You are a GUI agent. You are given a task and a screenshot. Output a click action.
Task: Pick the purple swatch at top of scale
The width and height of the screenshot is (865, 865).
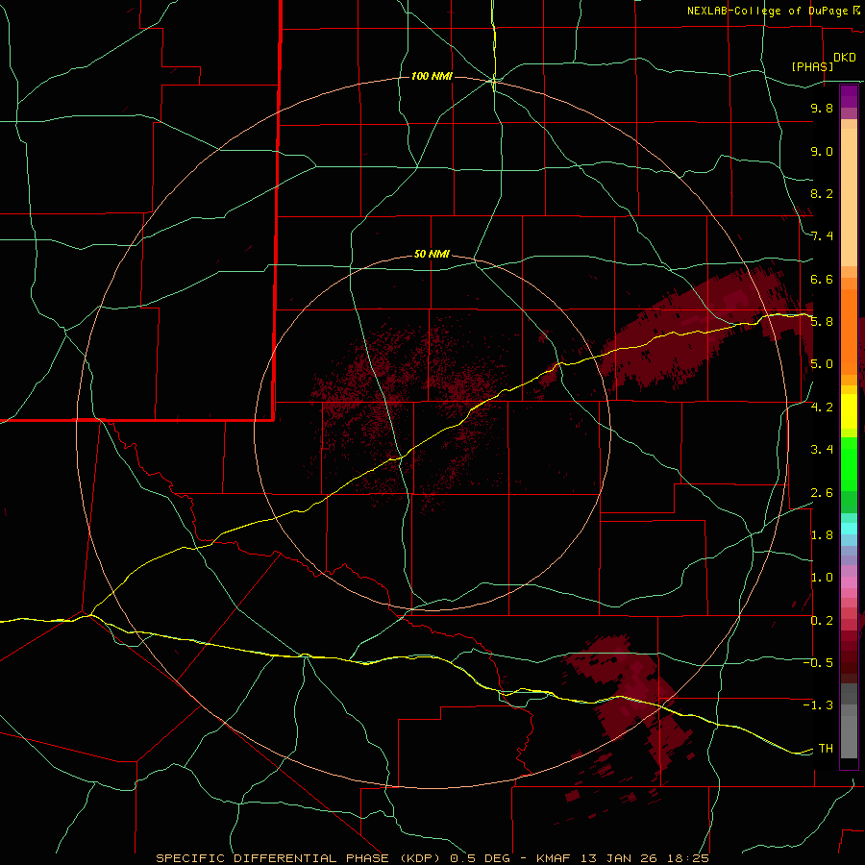click(849, 96)
